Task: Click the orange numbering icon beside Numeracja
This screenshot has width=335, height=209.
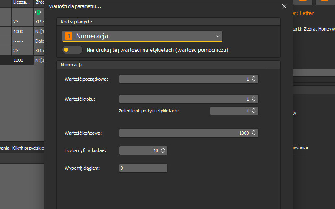Action: pyautogui.click(x=68, y=36)
